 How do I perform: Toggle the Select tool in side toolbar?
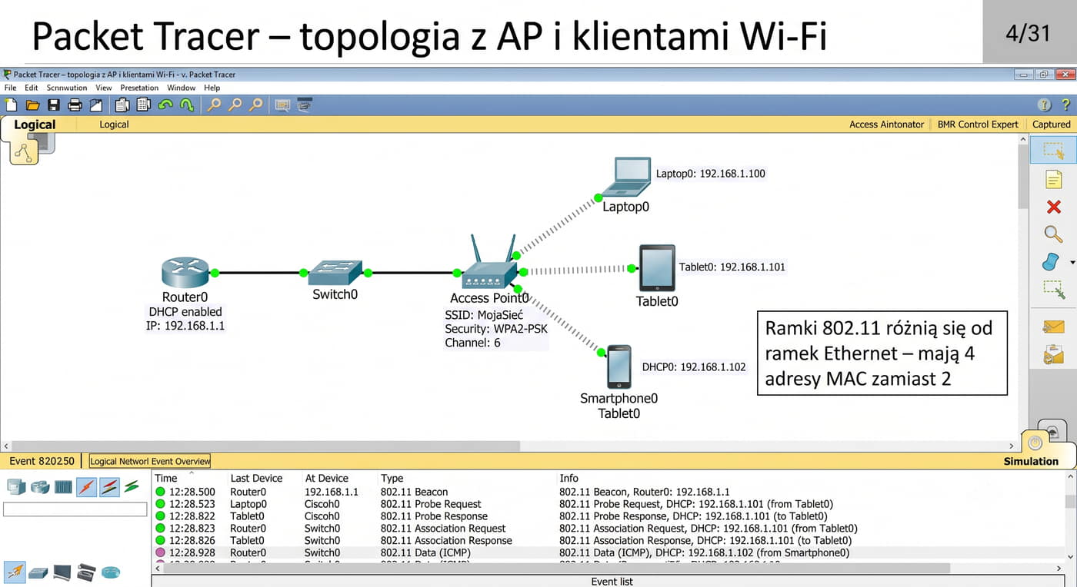1053,151
